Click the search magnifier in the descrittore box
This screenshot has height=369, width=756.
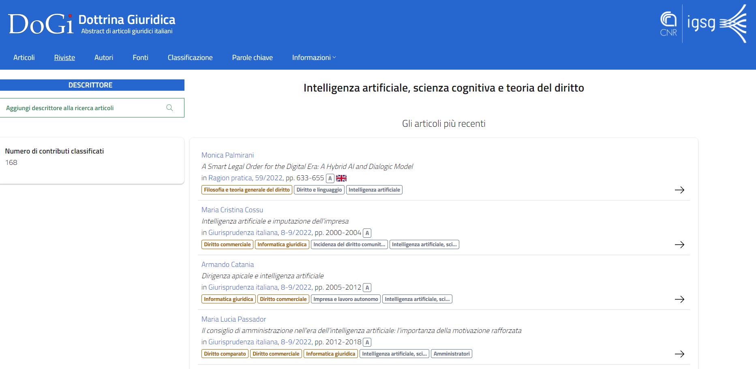point(170,107)
